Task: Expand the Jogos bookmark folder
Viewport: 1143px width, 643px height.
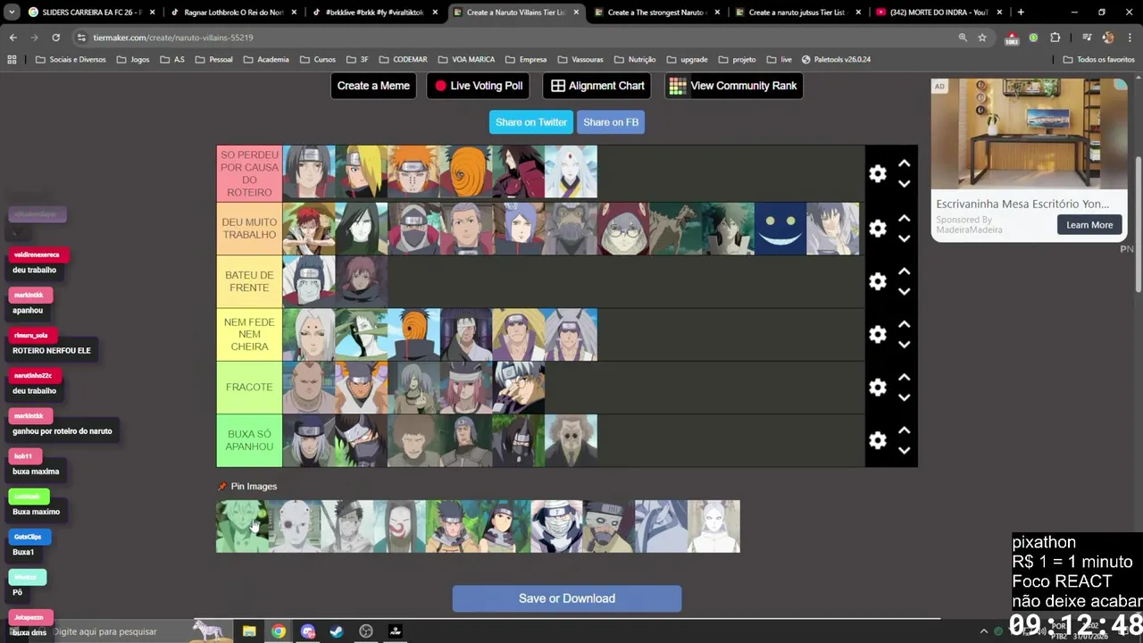Action: 133,59
